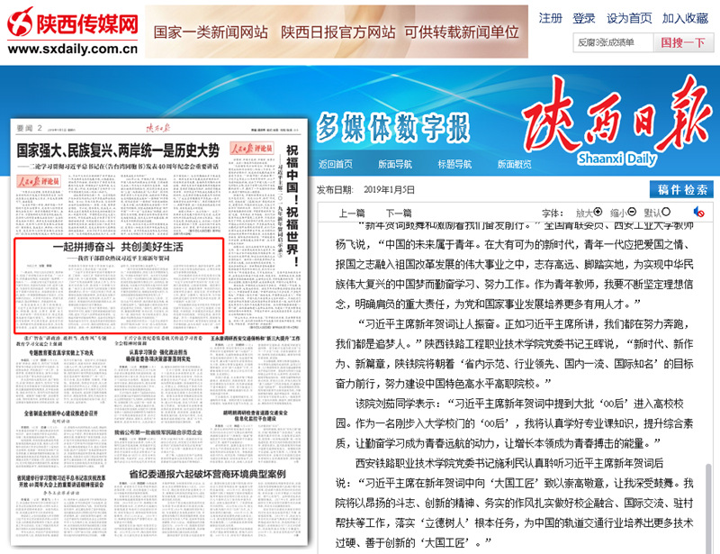Viewport: 720px width, 554px height.
Task: Click the red 陕西日报 calligraphy masthead
Action: (617, 115)
